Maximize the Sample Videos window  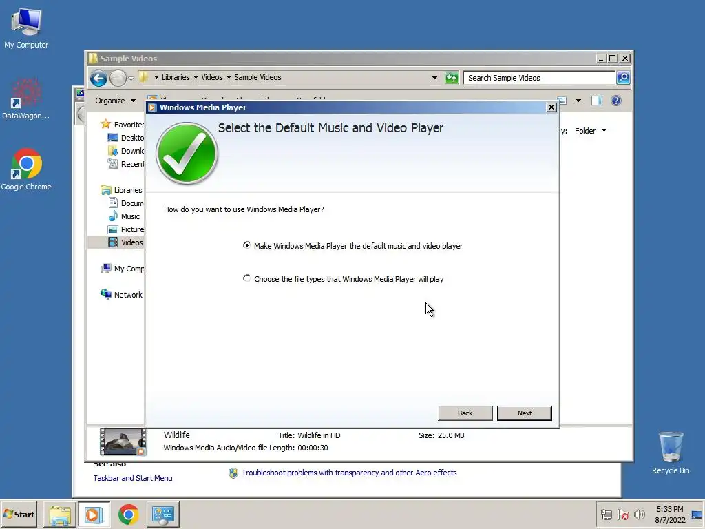(x=612, y=59)
